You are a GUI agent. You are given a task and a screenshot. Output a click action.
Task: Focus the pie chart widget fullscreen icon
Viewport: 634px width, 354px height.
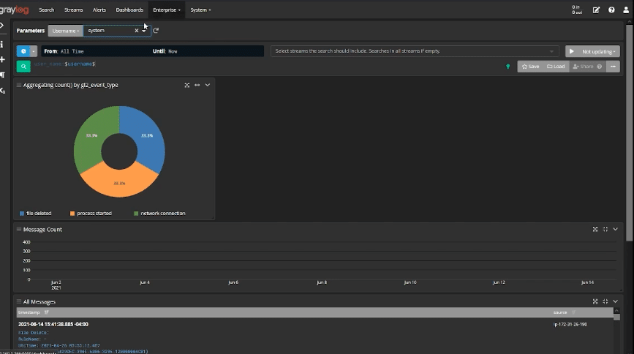pyautogui.click(x=187, y=85)
